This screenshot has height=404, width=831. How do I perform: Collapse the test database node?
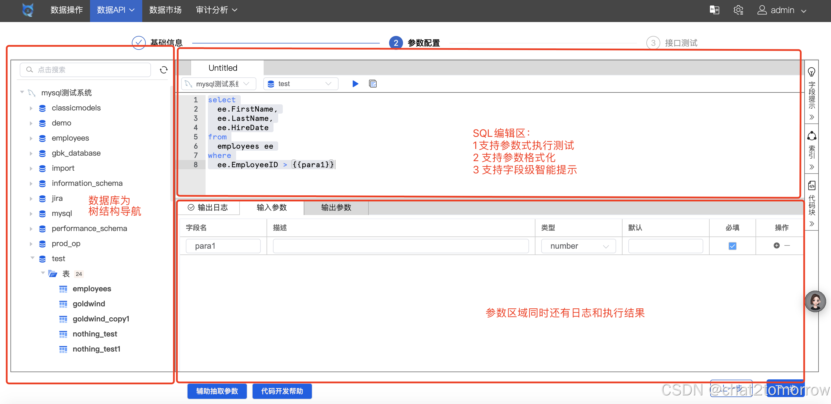click(32, 258)
